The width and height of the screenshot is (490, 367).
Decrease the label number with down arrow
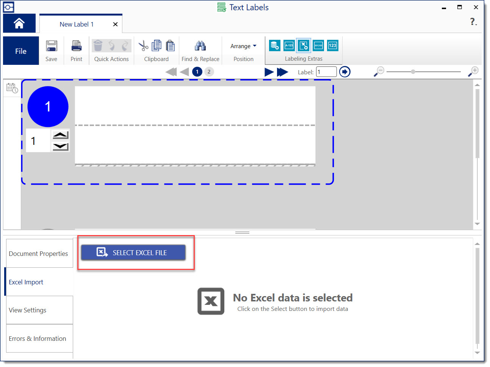click(61, 146)
